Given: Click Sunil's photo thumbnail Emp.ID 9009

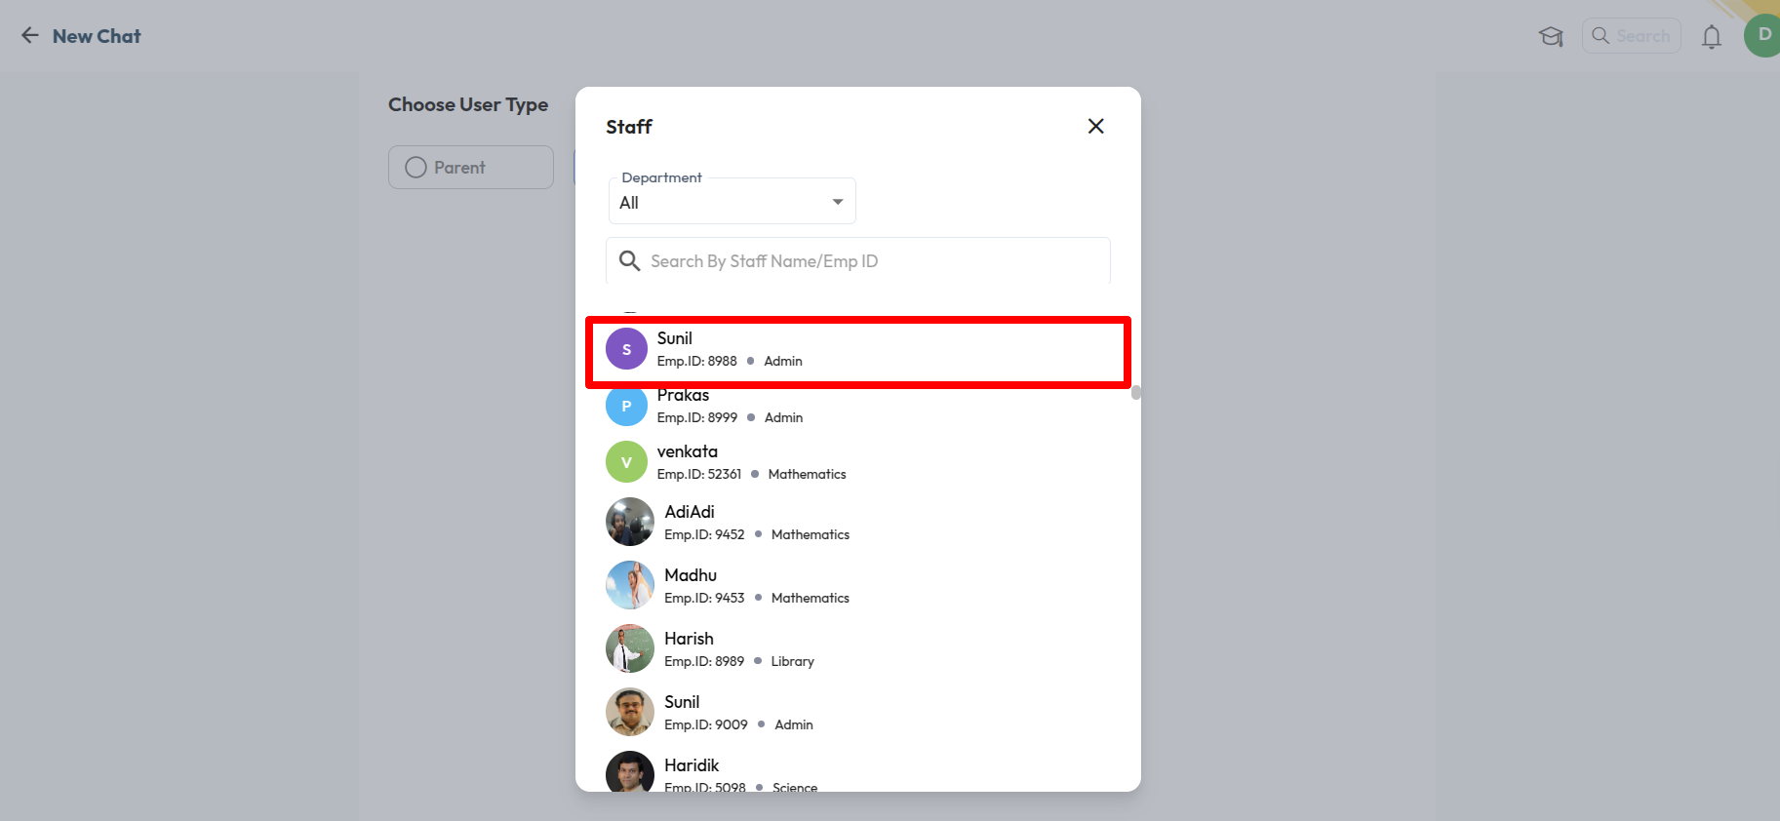Looking at the screenshot, I should click(x=630, y=712).
